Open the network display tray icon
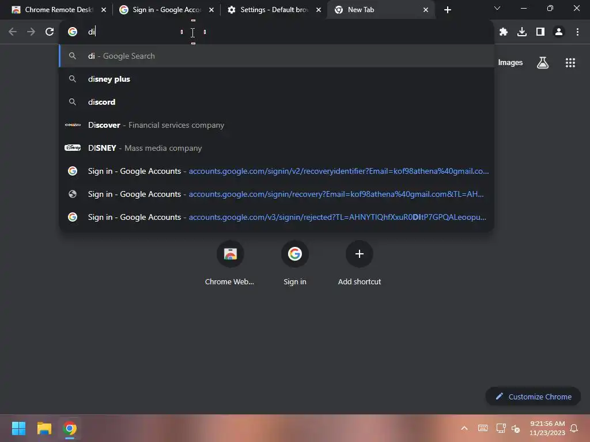590x442 pixels. tap(501, 428)
